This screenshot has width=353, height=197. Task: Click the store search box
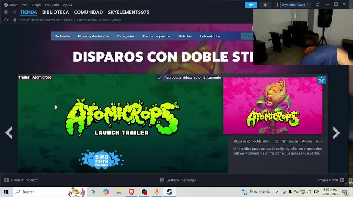[247, 36]
